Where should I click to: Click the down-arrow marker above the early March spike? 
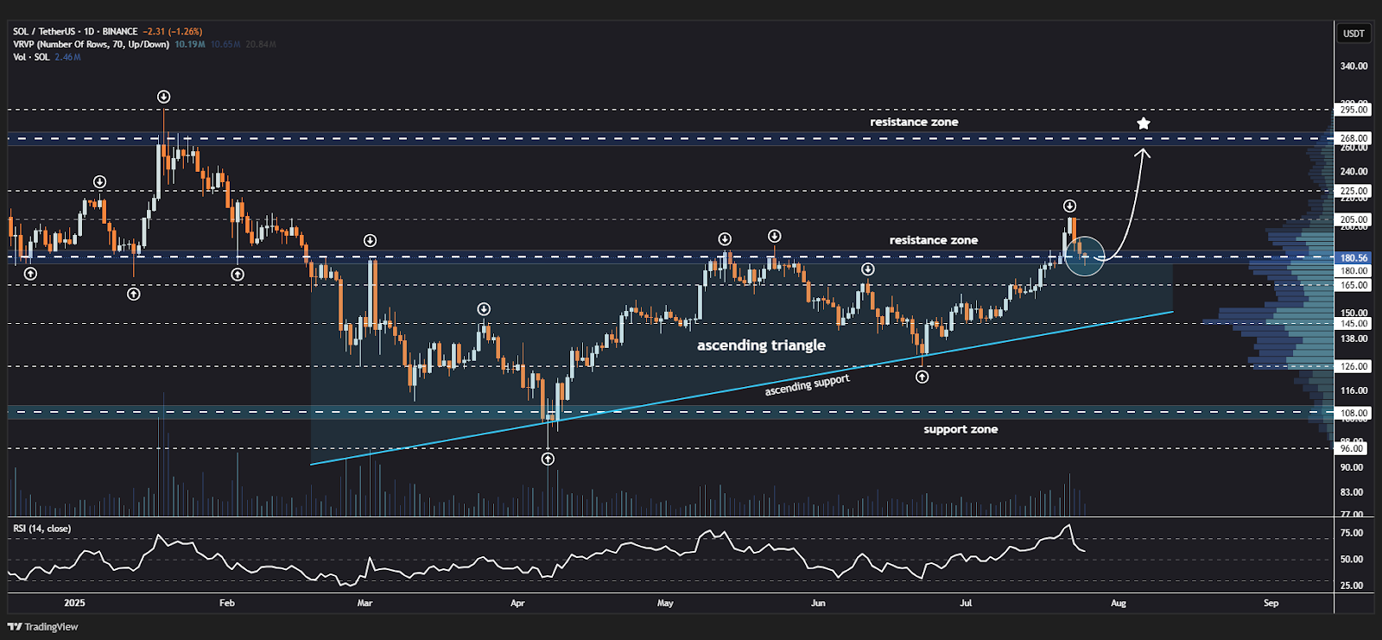point(370,240)
